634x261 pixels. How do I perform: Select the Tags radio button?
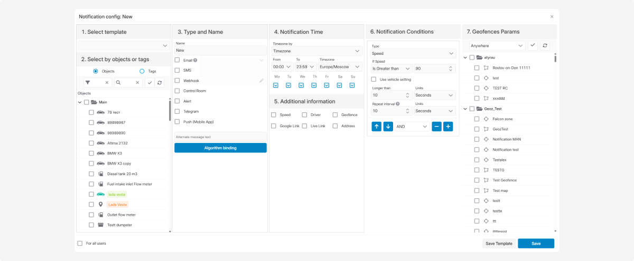142,71
